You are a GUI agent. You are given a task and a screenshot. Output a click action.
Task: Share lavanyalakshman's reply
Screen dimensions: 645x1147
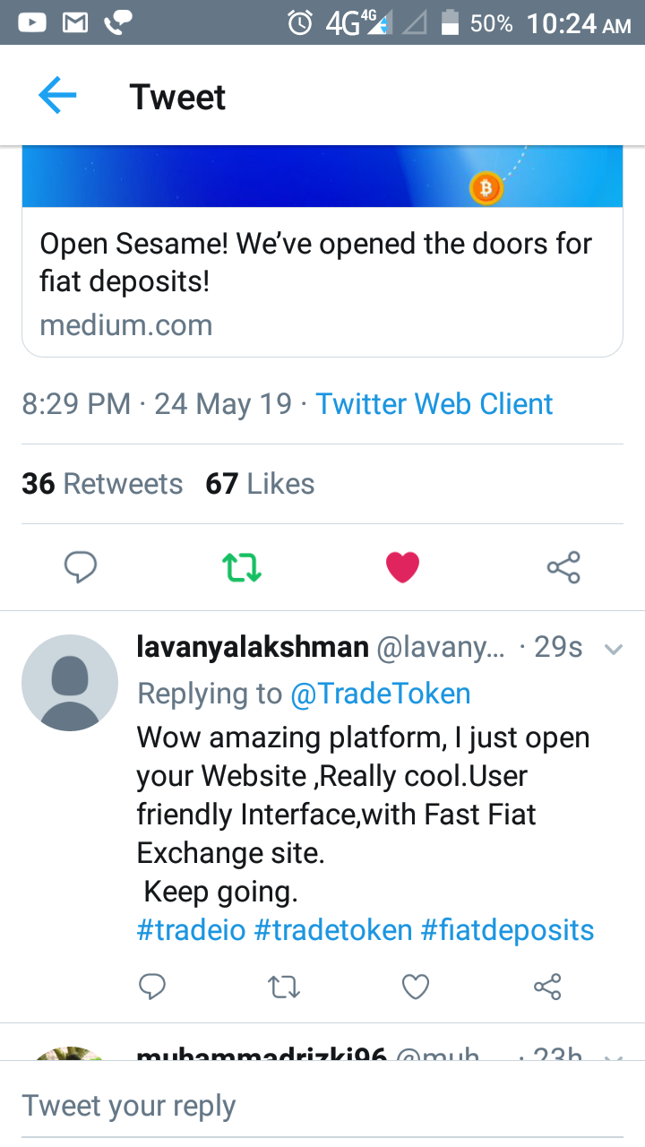coord(547,987)
